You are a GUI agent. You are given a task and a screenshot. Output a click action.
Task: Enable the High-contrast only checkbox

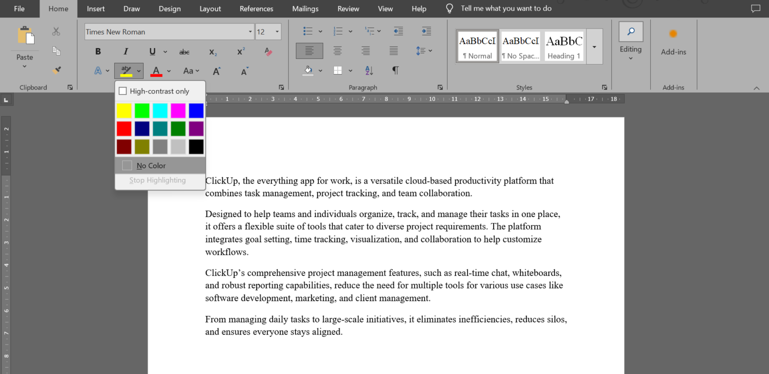pos(123,91)
